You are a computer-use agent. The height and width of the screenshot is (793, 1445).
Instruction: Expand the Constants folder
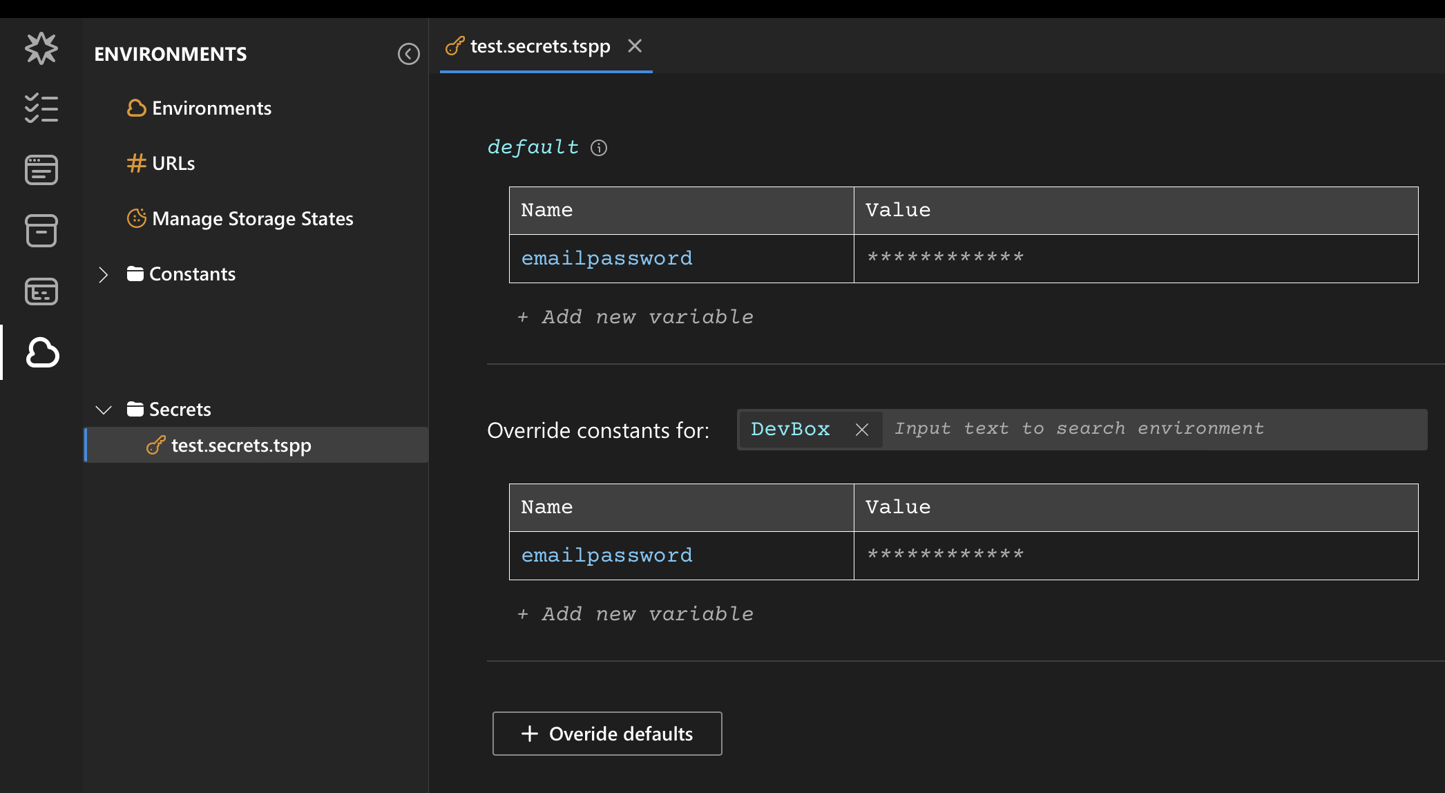[104, 274]
